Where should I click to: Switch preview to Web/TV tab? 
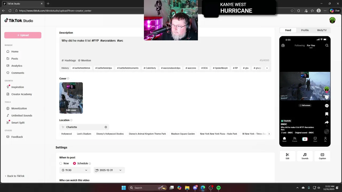[x=322, y=30]
